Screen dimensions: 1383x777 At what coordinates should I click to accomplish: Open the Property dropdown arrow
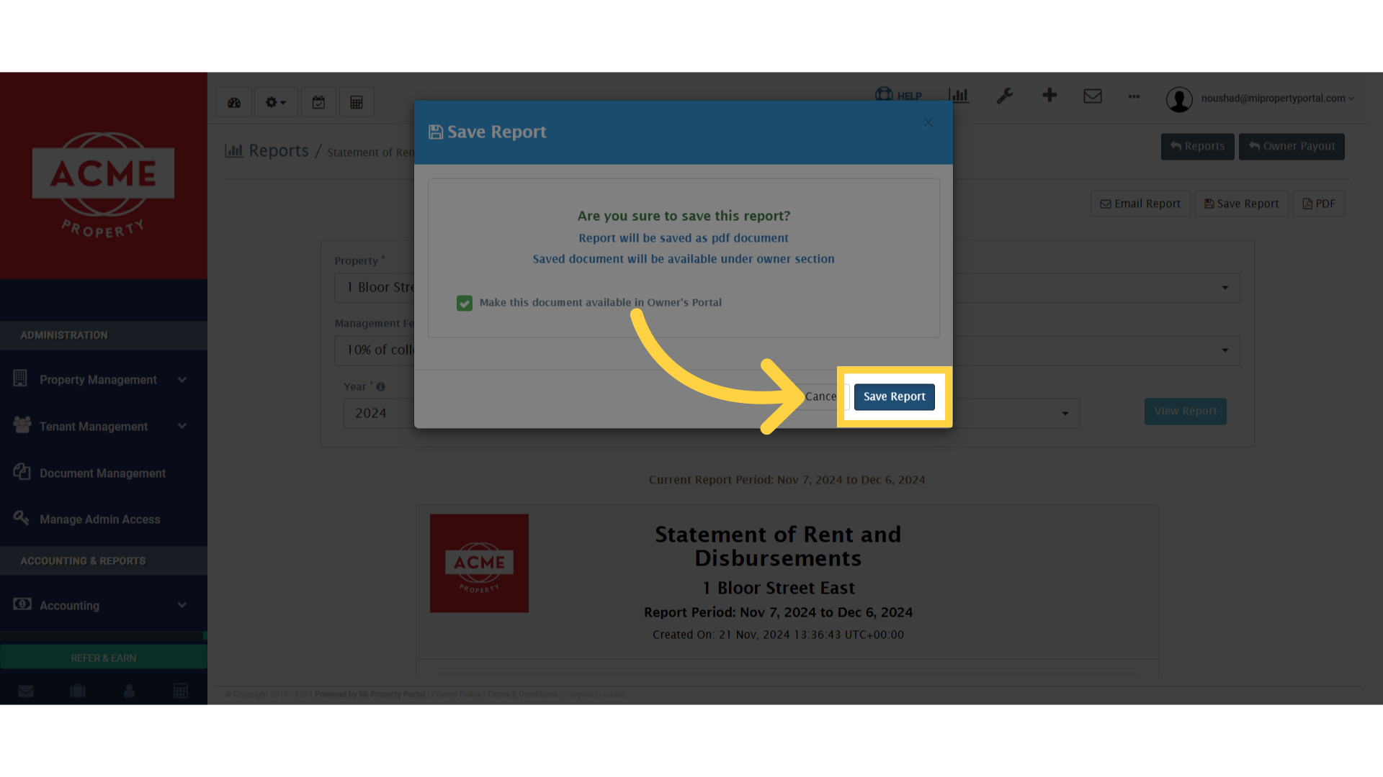coord(1225,288)
